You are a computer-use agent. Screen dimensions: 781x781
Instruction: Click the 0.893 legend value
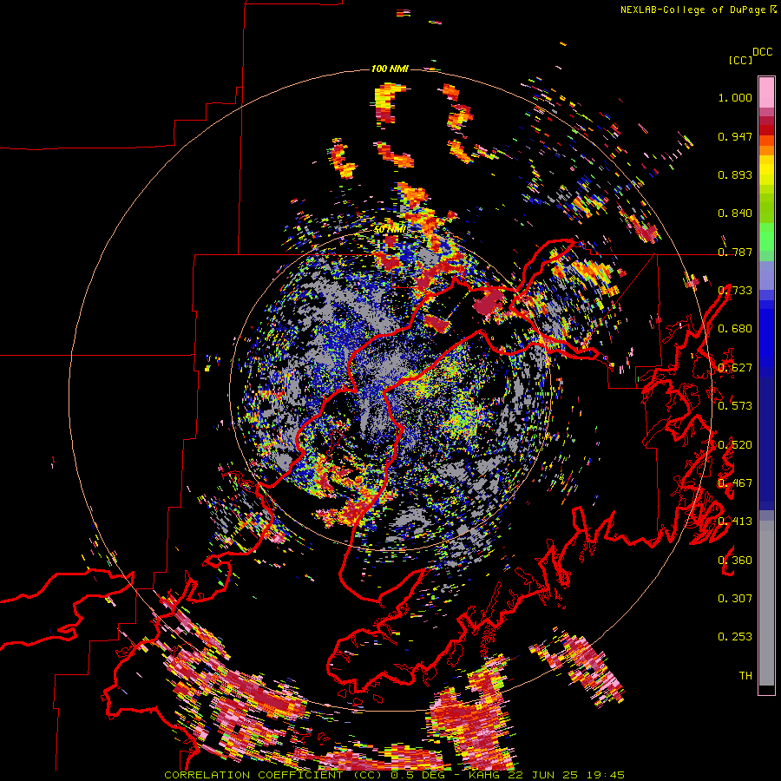point(735,174)
